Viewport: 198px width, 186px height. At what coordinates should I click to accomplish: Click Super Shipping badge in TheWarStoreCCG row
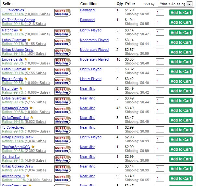(62, 149)
